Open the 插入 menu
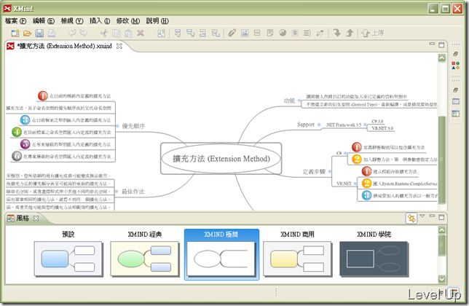Screen dimensions: 469x306 click(x=100, y=21)
